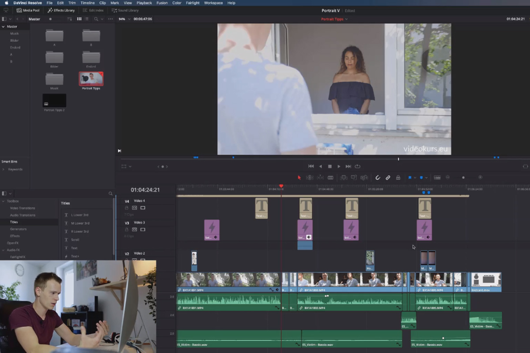Disable Video 4 track visibility
The image size is (530, 353).
click(143, 208)
